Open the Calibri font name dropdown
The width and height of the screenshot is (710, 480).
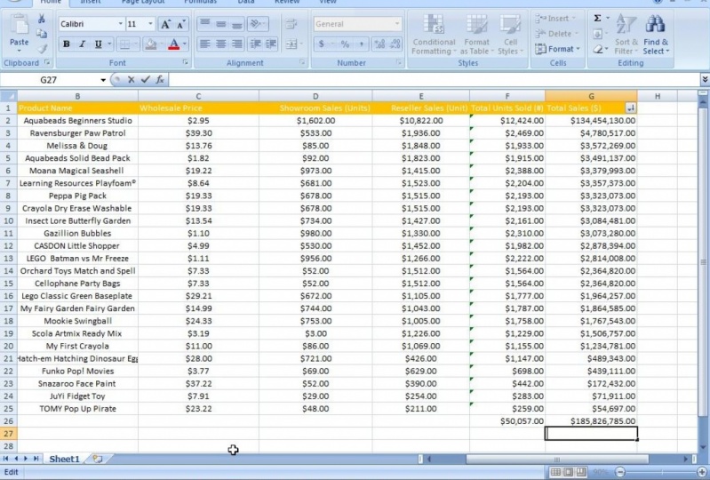[121, 24]
